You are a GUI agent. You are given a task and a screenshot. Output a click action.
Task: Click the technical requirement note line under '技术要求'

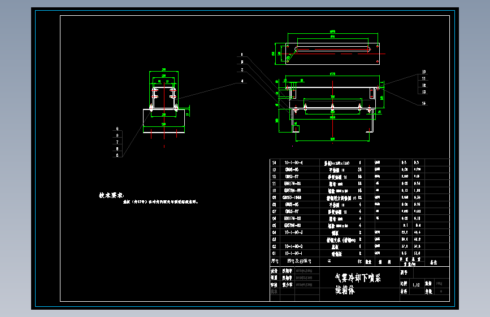[161, 202]
